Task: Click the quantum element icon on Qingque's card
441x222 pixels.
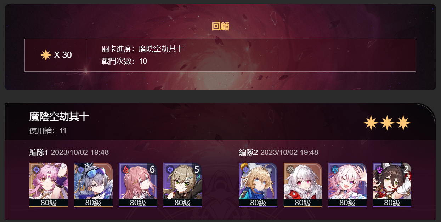Action: click(x=170, y=170)
